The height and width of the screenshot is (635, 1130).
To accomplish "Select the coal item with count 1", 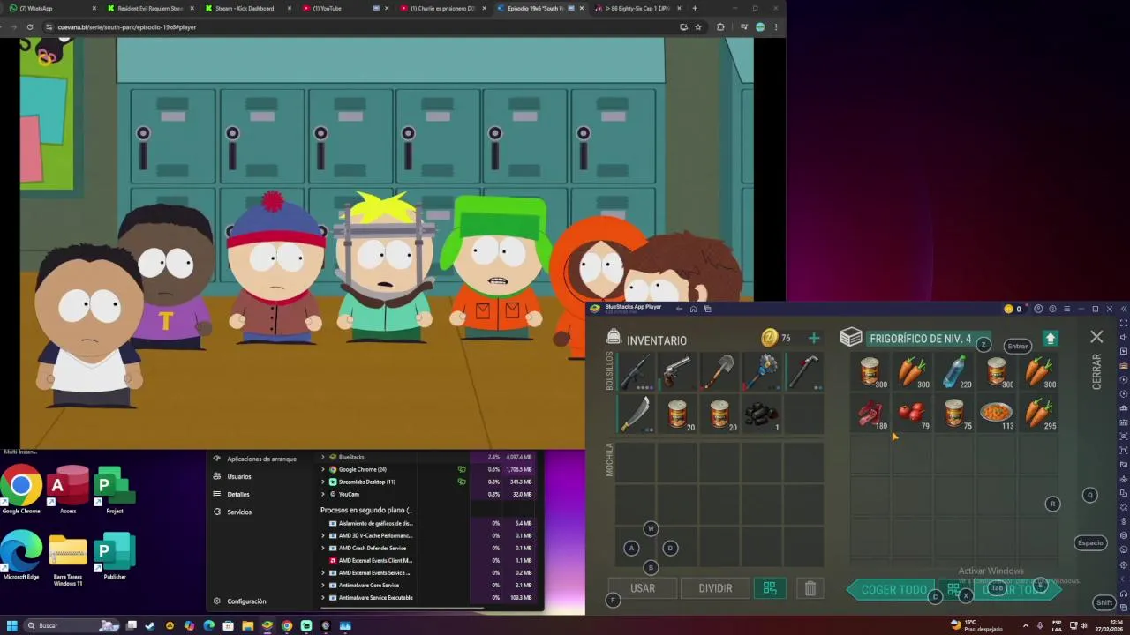I will click(761, 413).
